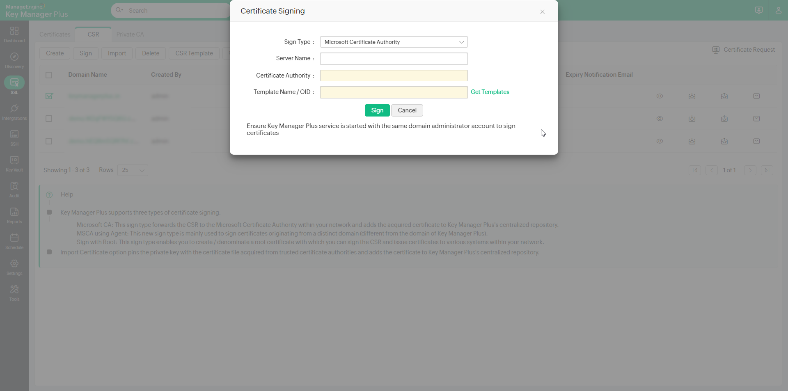The width and height of the screenshot is (788, 391).
Task: Switch to the Private CA tab
Action: [130, 34]
